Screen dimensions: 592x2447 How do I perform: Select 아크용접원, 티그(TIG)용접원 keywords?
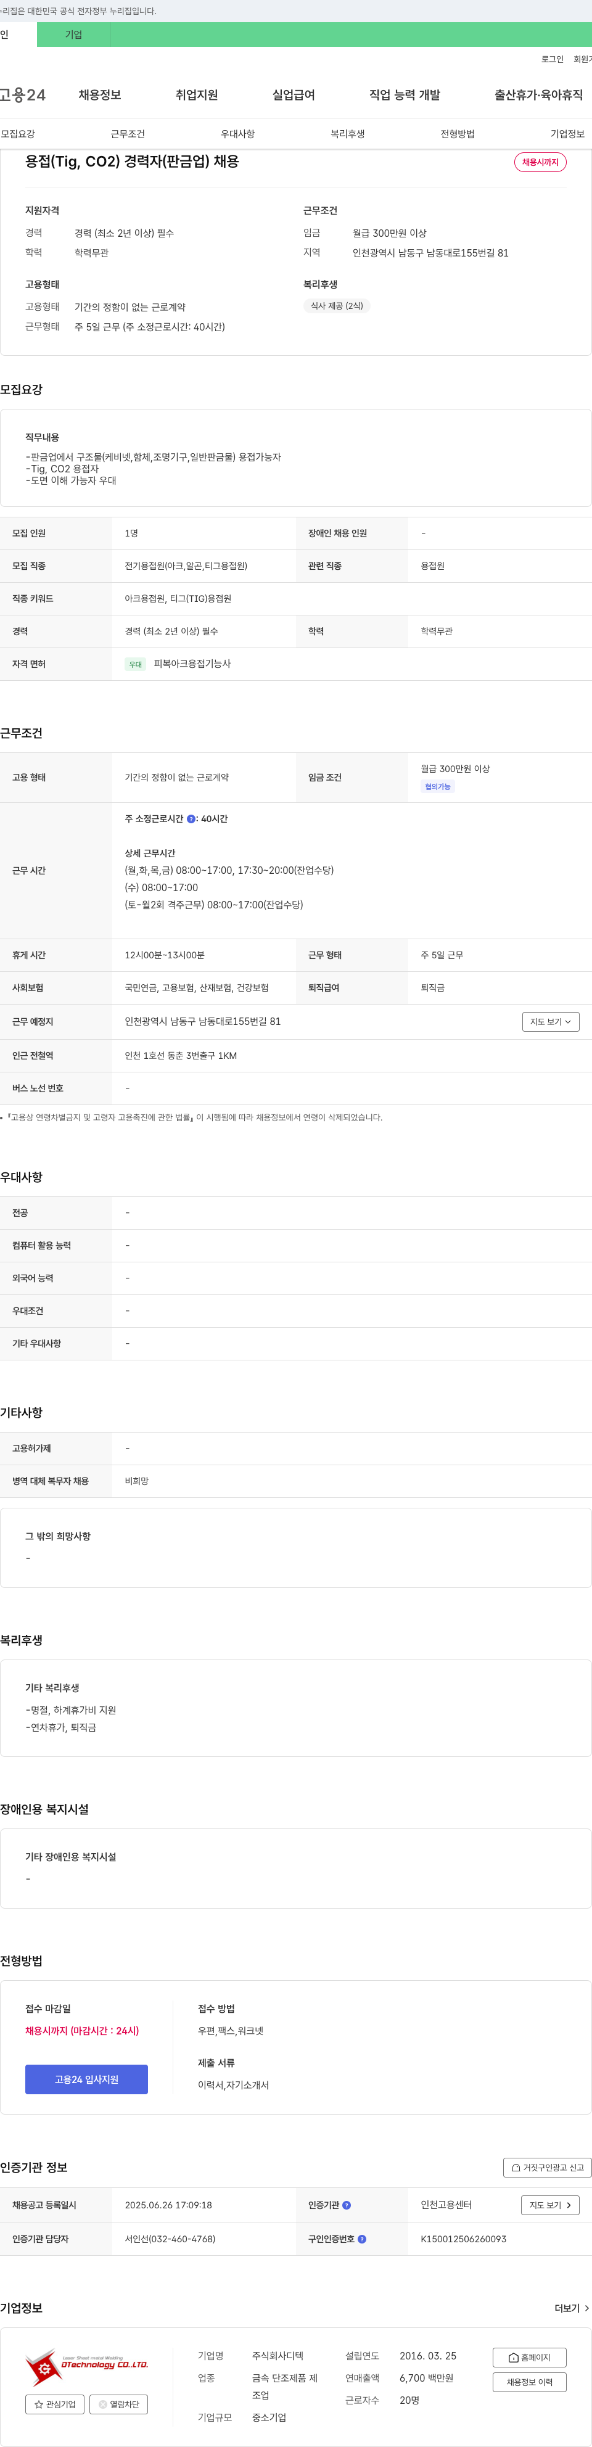[x=178, y=598]
